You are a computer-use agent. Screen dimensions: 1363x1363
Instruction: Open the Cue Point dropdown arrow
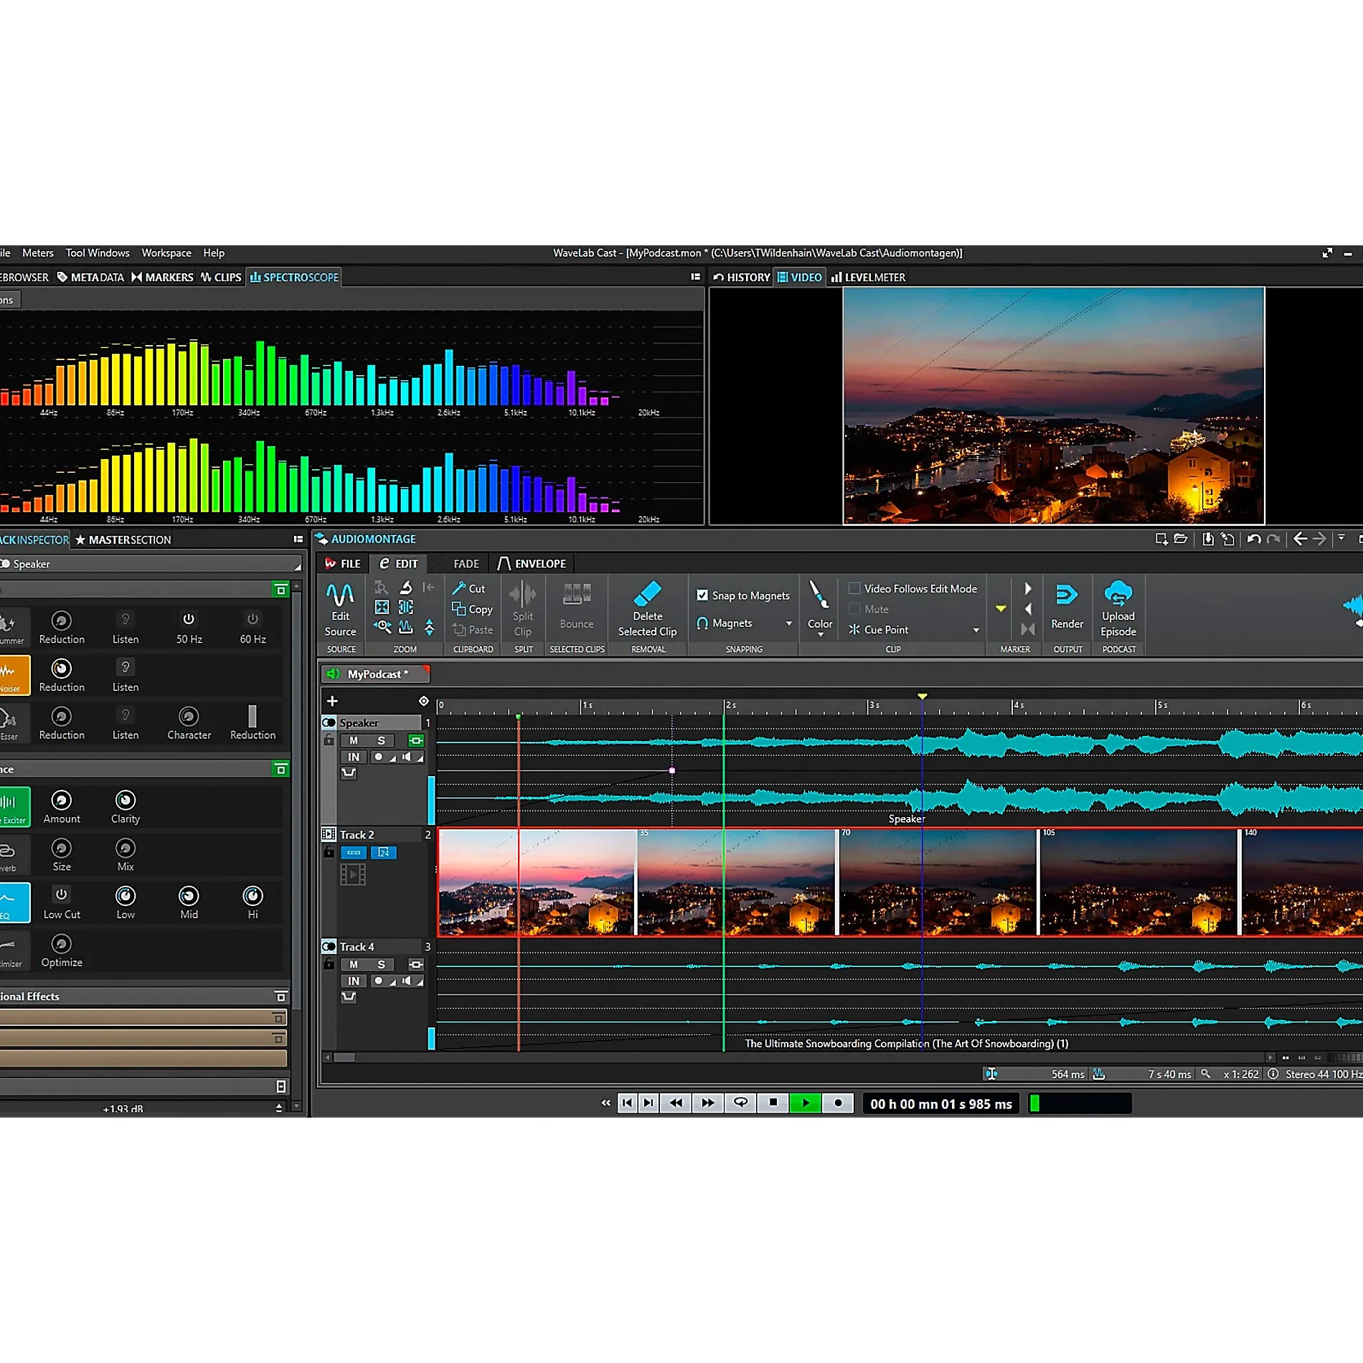point(976,630)
